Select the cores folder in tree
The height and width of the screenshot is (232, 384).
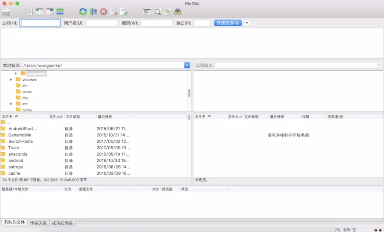click(27, 92)
